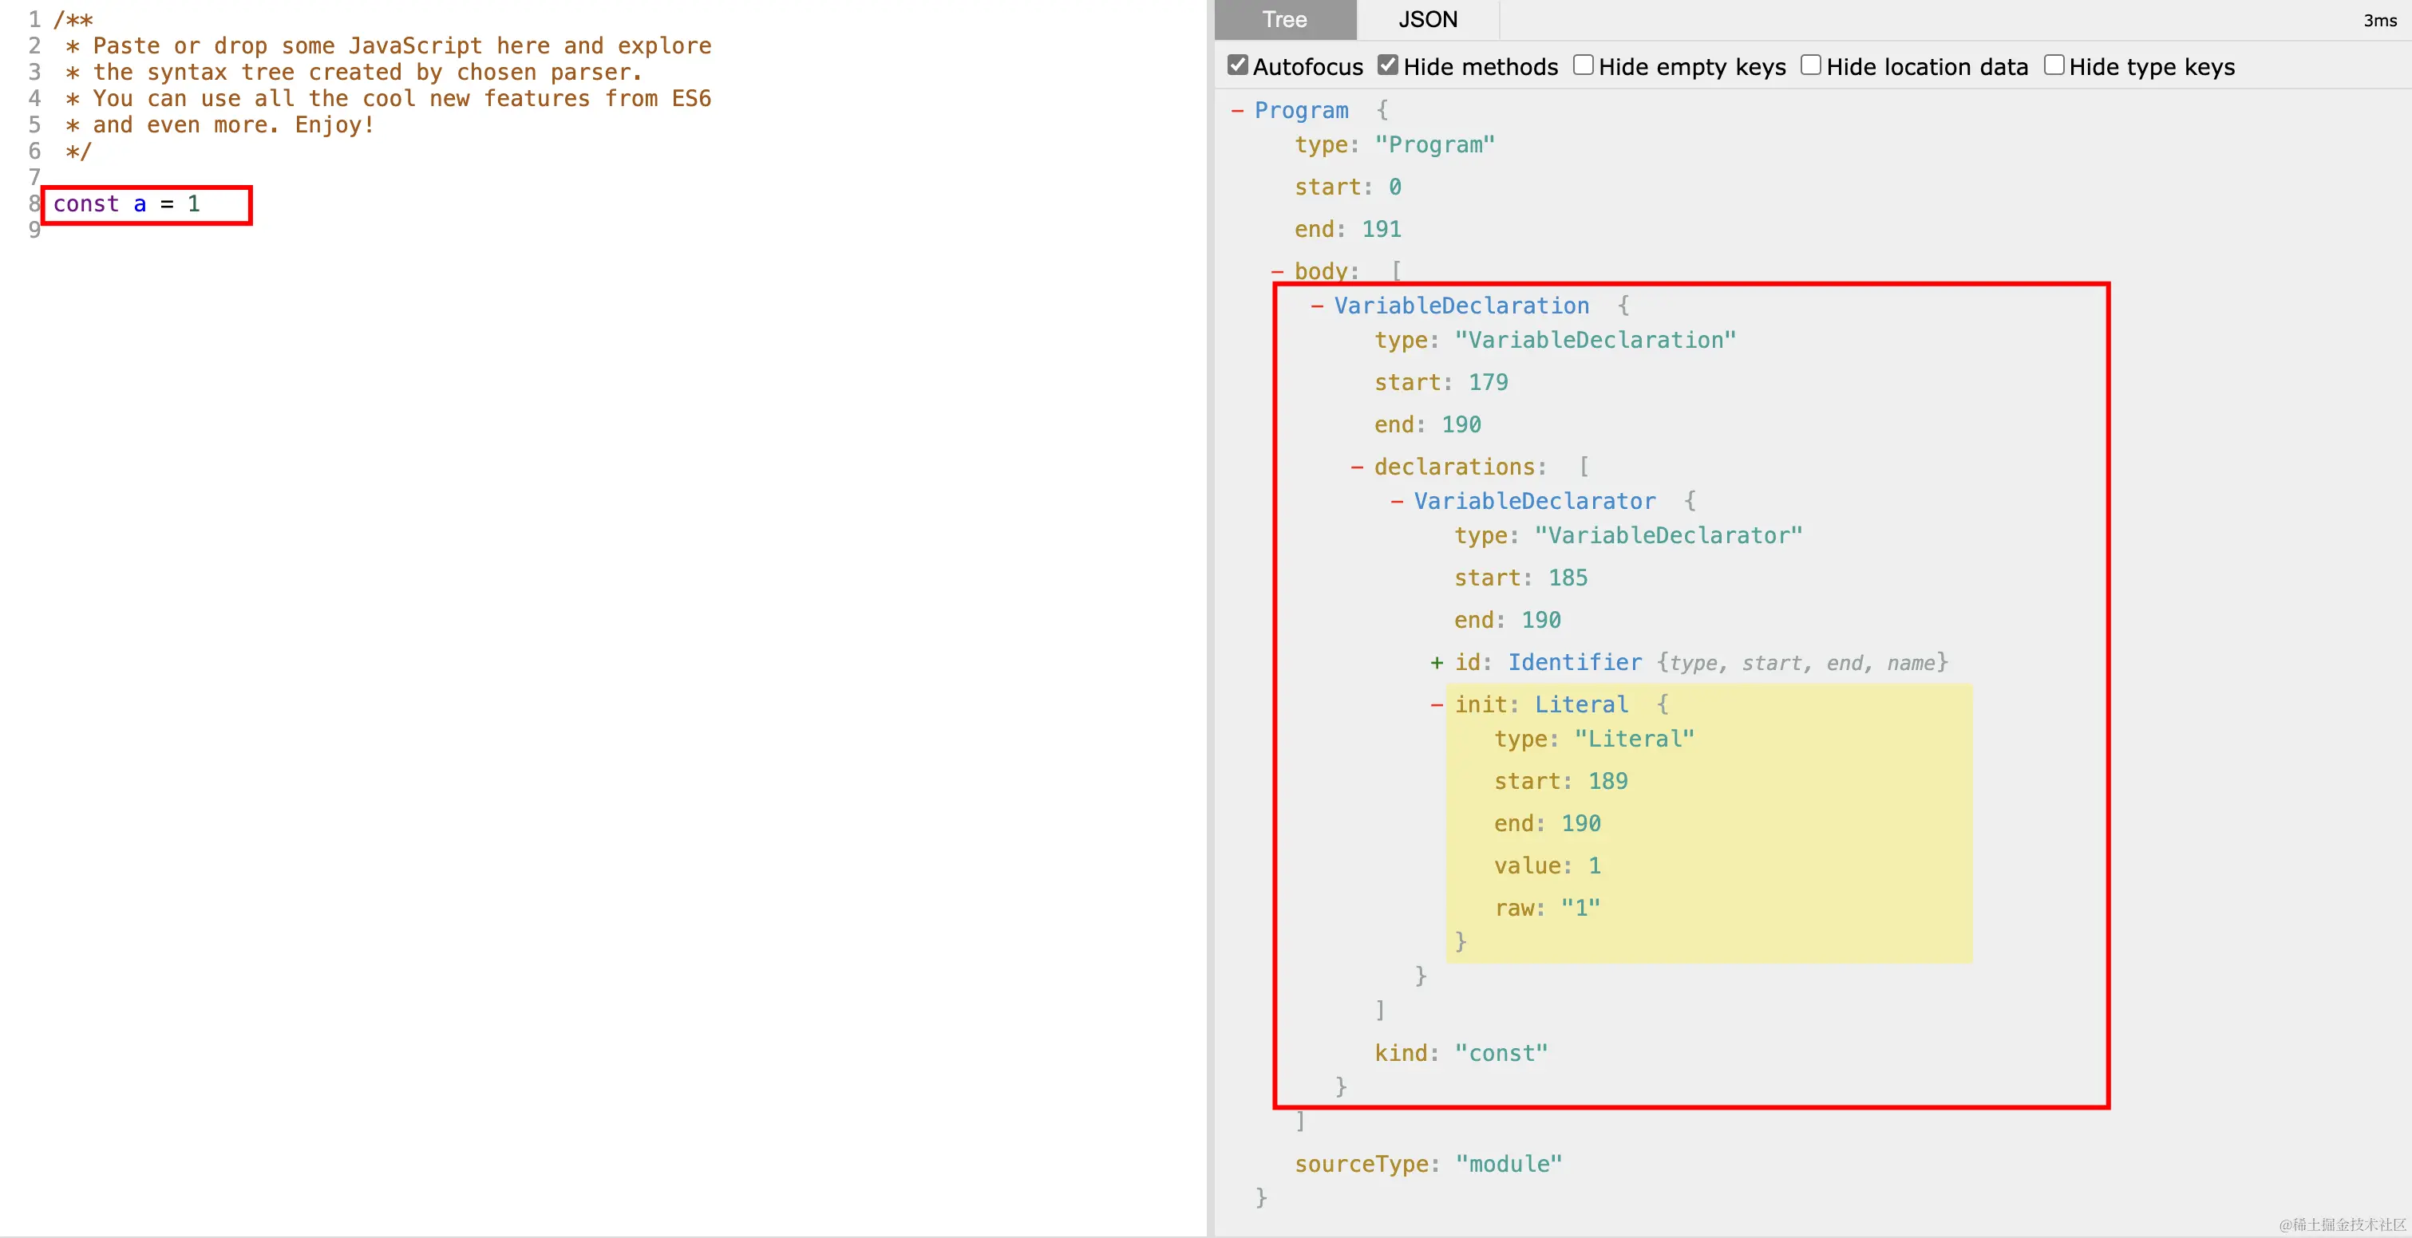Click the VariableDeclarator node label
The width and height of the screenshot is (2412, 1238).
1534,502
